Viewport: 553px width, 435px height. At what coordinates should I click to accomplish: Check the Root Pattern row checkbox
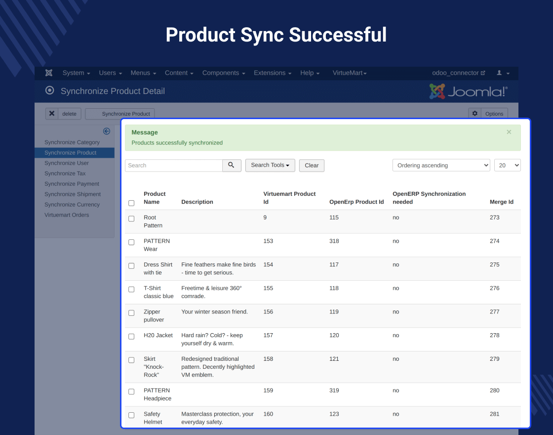(131, 218)
